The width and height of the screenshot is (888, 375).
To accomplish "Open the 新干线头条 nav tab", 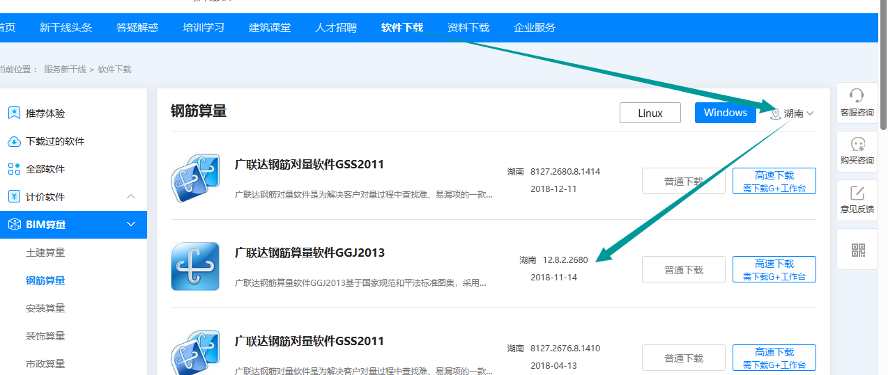I will (x=66, y=28).
